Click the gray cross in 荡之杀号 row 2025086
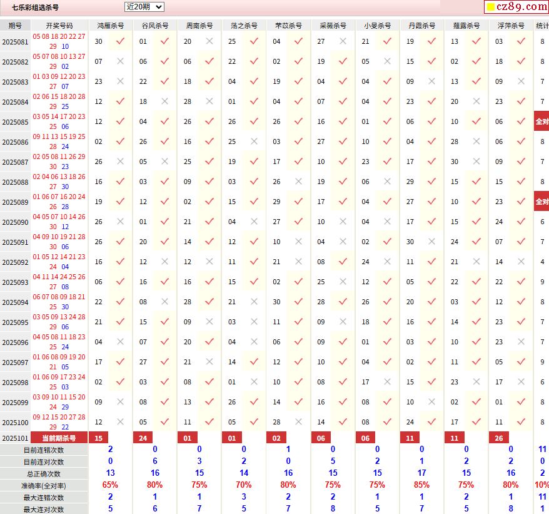 tap(254, 141)
